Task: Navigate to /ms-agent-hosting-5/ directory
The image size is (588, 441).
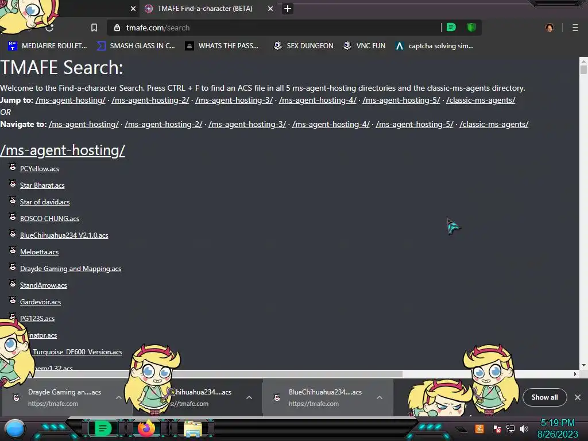Action: click(x=415, y=124)
